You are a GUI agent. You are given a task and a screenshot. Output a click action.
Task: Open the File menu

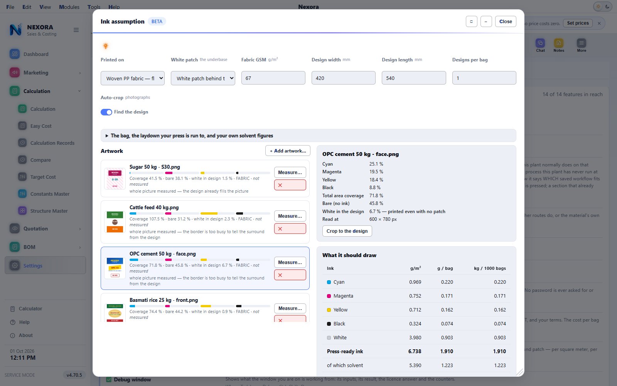tap(10, 7)
